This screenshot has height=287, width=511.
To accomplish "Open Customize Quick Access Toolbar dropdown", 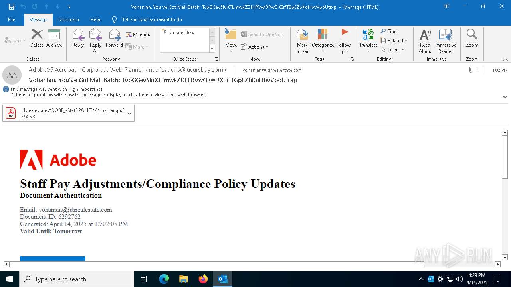I will pyautogui.click(x=69, y=7).
